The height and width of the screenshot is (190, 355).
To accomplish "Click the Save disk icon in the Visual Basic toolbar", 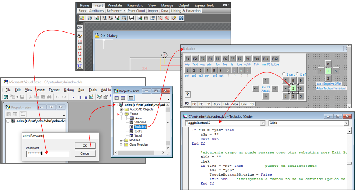I will 22,97.
